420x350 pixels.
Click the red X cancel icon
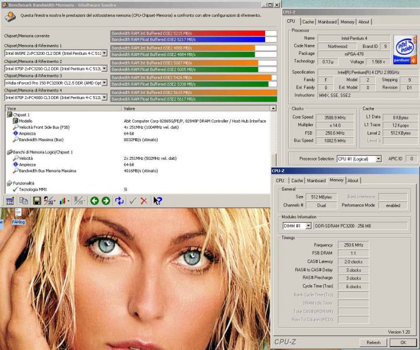click(x=144, y=201)
